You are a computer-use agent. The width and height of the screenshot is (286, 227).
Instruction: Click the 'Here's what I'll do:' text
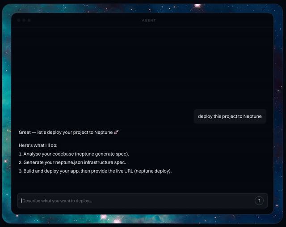click(x=38, y=145)
